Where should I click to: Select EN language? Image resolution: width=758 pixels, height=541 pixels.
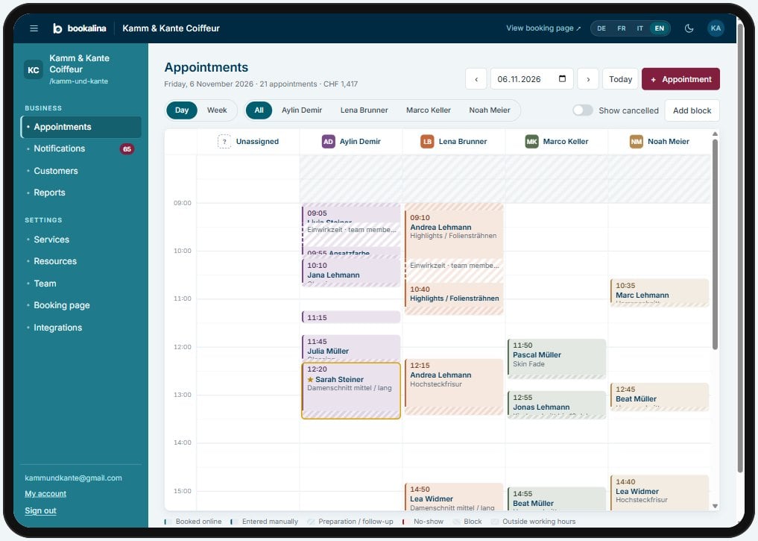click(660, 28)
